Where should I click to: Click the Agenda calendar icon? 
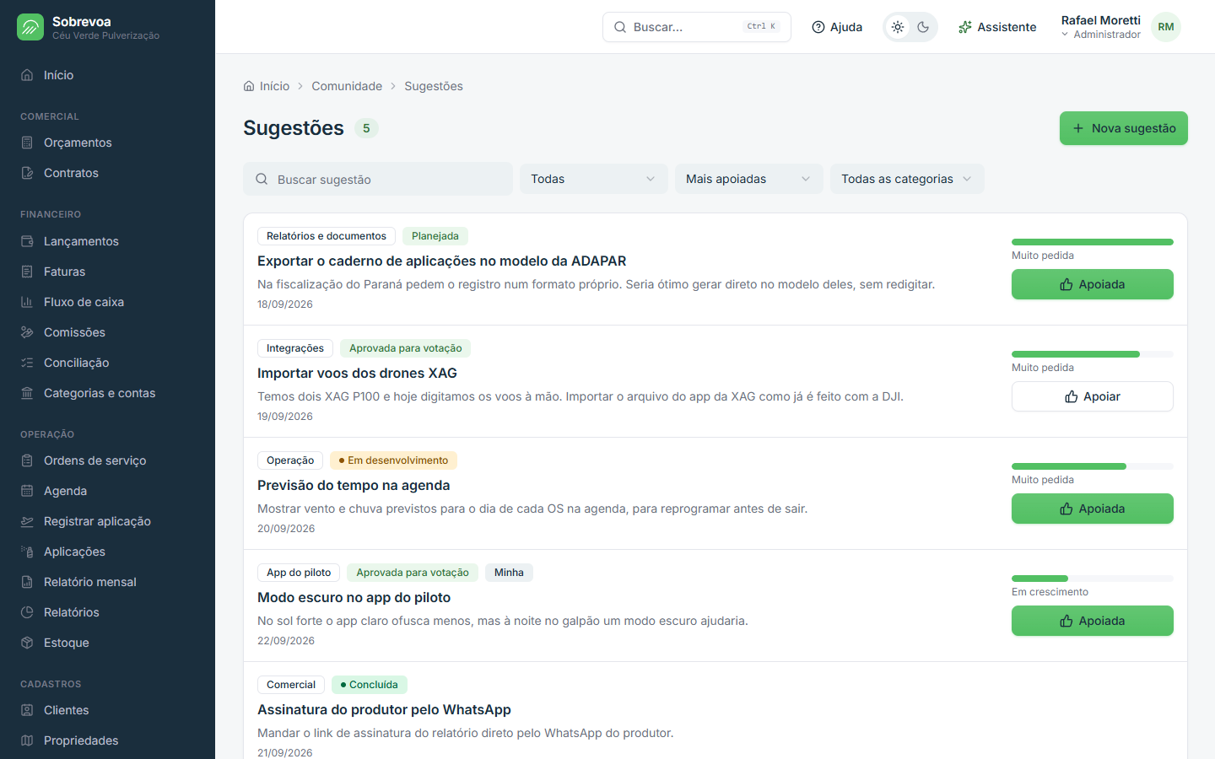pos(27,491)
